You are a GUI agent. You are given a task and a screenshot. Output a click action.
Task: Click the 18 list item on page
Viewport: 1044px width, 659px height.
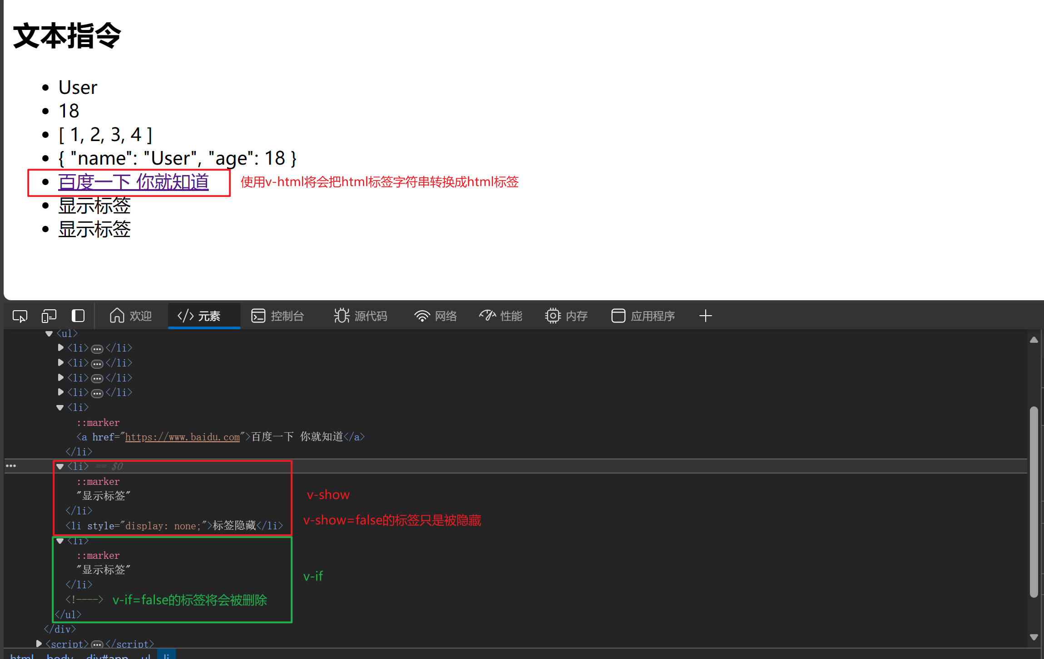[x=69, y=111]
